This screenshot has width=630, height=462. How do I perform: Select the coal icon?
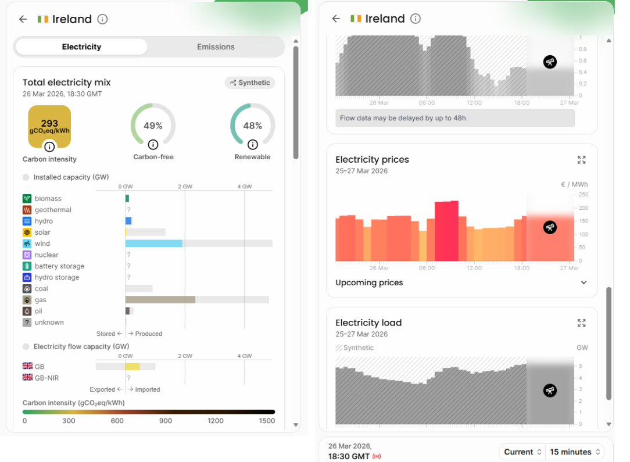pyautogui.click(x=27, y=288)
